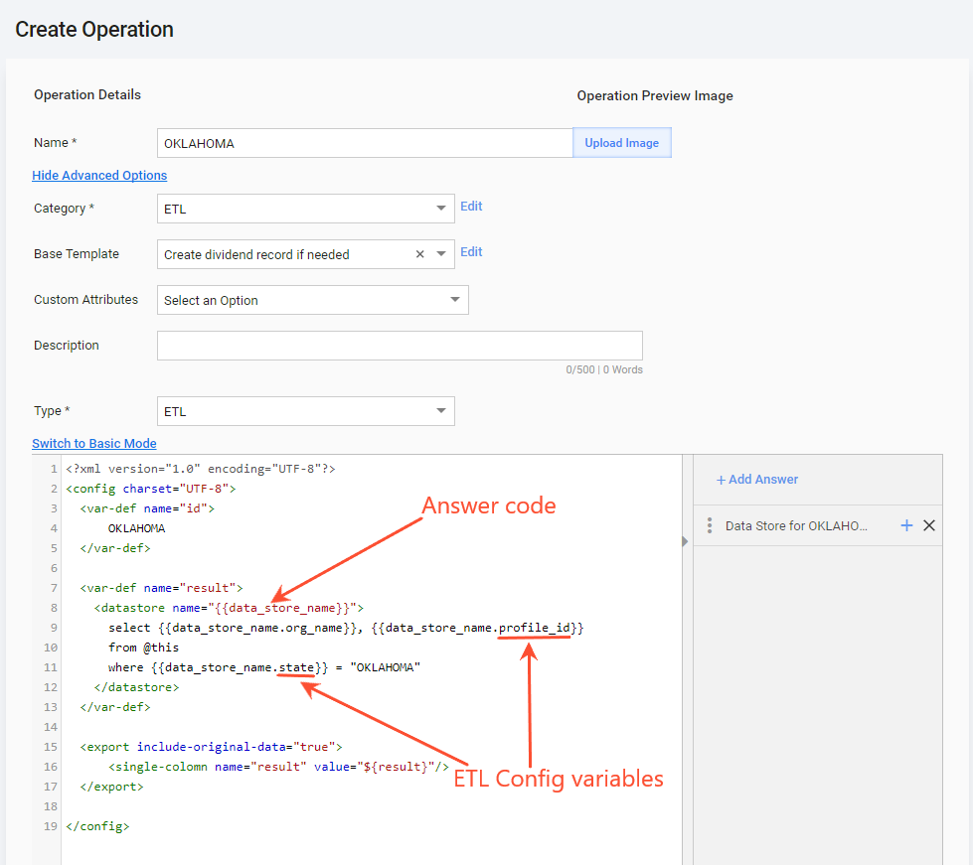
Task: Open Custom Attributes Select an Option dropdown
Action: 313,300
